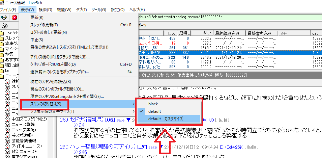Open the ファイル(F) menu
This screenshot has height=158, width=322.
coord(8,10)
